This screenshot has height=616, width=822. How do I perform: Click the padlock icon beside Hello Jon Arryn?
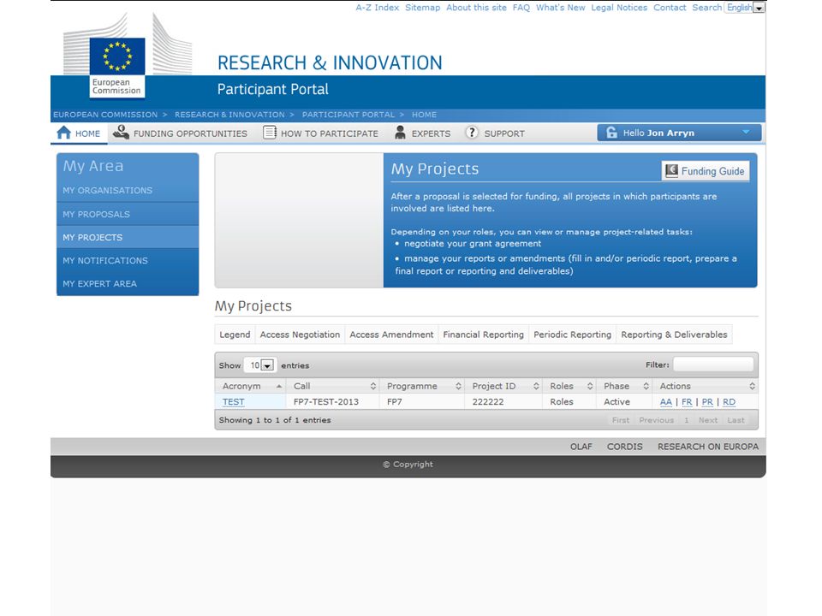611,133
